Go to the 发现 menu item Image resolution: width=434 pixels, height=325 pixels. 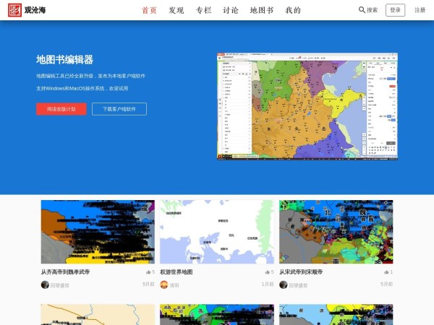(176, 10)
